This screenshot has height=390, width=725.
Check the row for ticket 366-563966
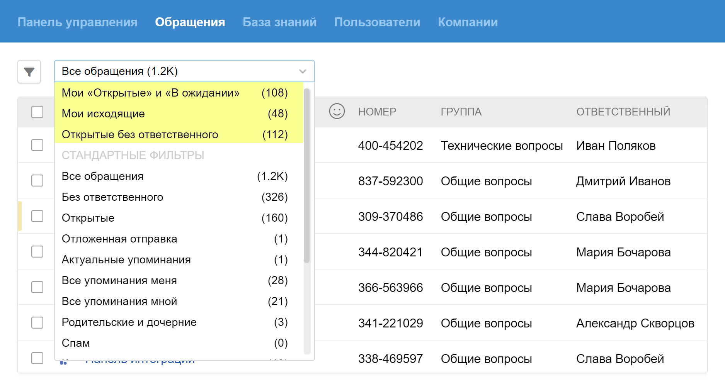(37, 287)
